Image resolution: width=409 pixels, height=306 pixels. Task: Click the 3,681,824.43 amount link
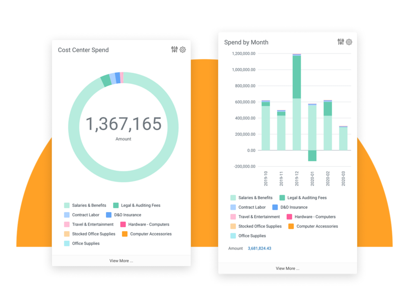259,248
